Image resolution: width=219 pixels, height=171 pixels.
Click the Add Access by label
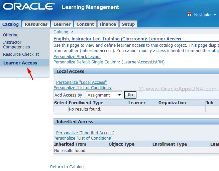[x=68, y=95]
